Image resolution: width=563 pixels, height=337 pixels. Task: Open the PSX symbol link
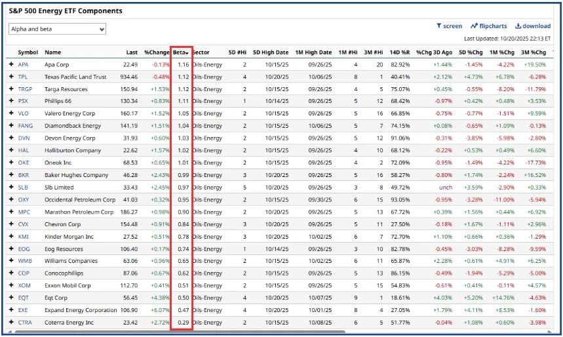[x=23, y=101]
